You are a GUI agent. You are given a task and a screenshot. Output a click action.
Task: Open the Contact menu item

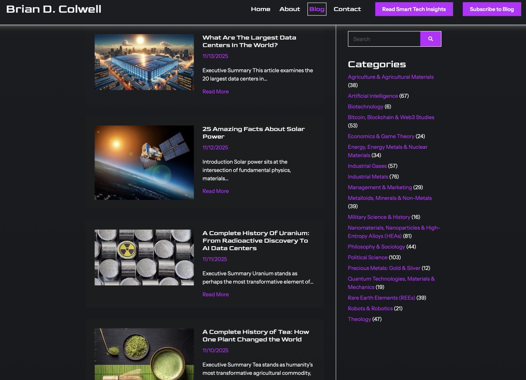tap(347, 9)
